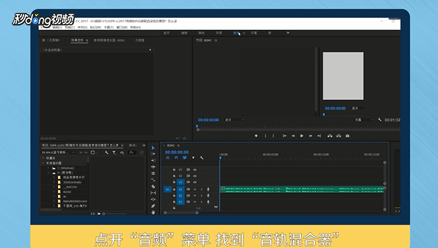This screenshot has width=438, height=248.
Task: Toggle A1 source patching button
Action: [x=168, y=189]
